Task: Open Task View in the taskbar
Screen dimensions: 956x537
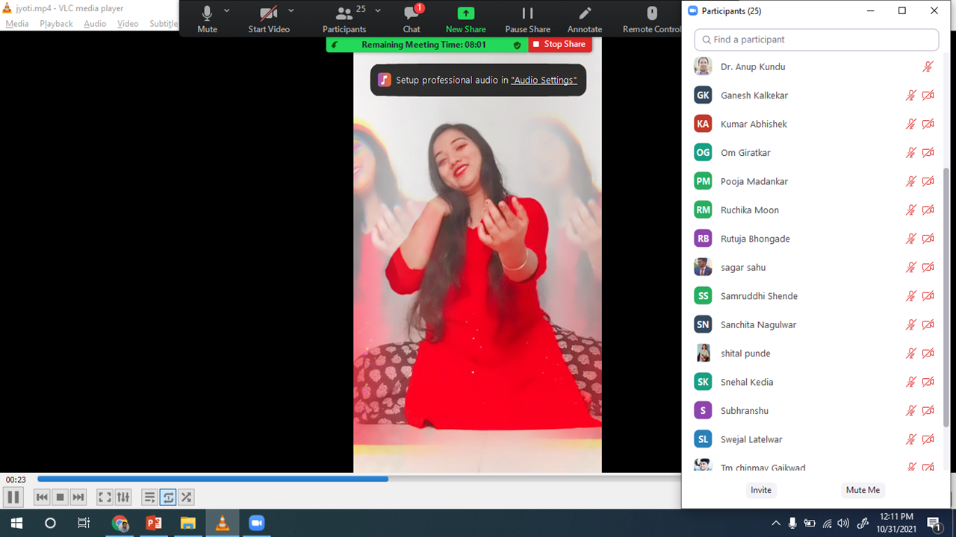Action: pyautogui.click(x=84, y=523)
